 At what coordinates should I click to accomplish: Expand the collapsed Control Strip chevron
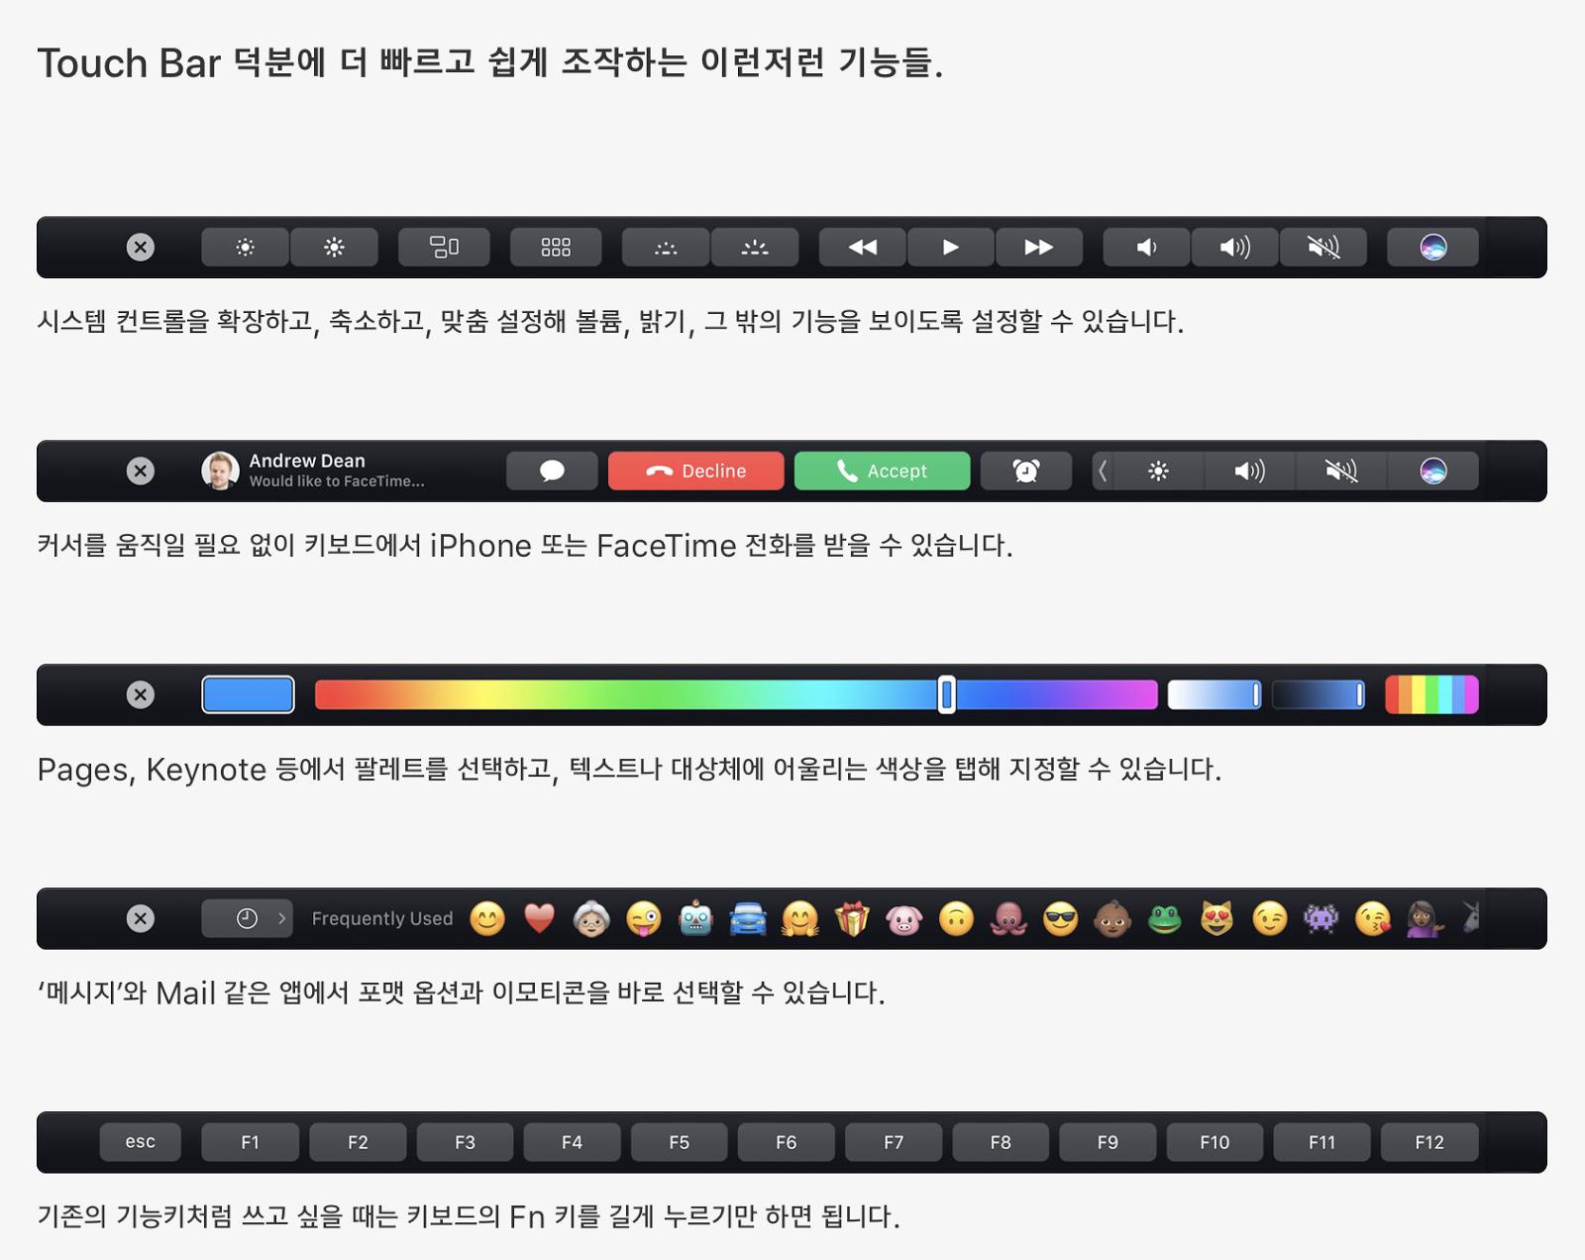pos(1103,472)
